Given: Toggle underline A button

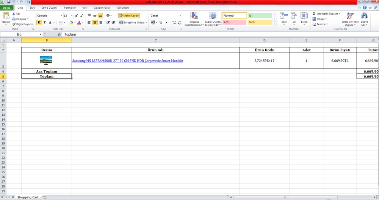Looking at the screenshot, I should point(50,22).
